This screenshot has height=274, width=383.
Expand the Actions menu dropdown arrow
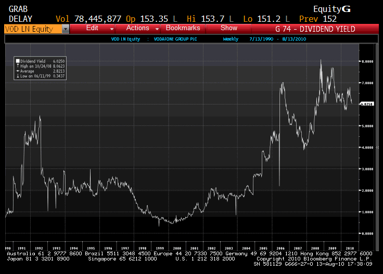[x=157, y=29]
